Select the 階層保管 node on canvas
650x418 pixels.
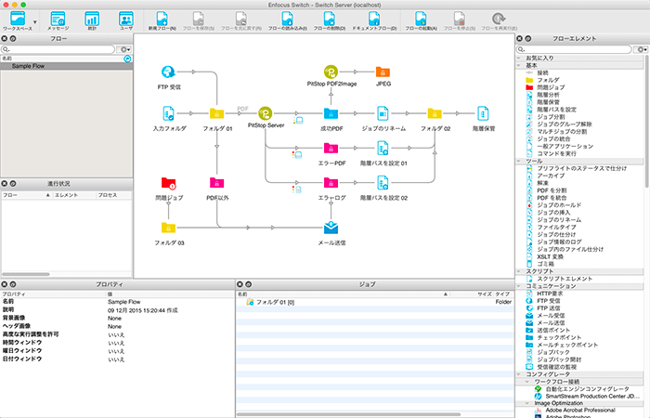[483, 113]
